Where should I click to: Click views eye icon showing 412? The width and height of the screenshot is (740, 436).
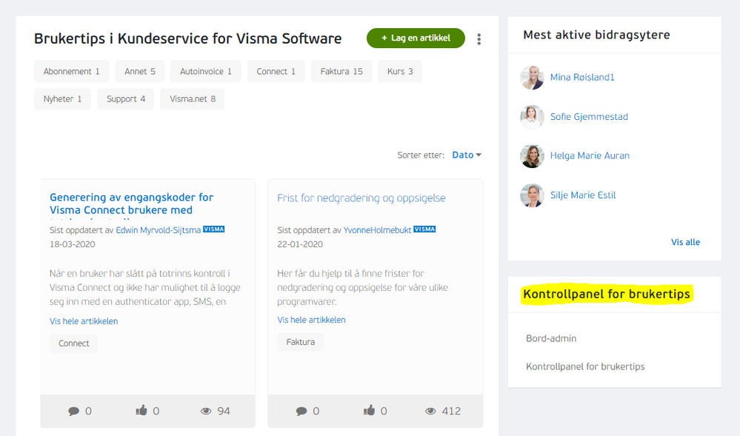point(430,411)
